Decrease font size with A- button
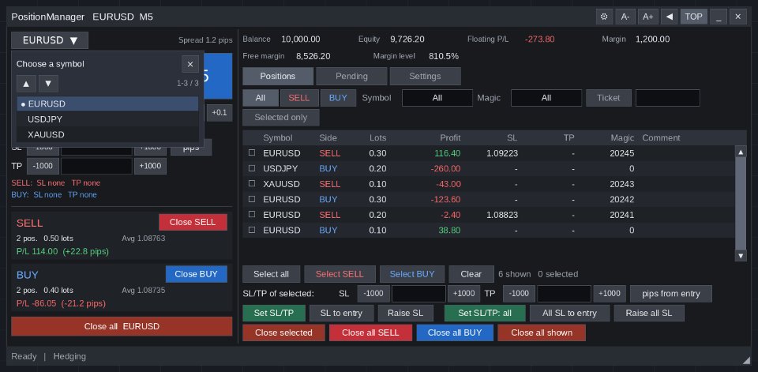The width and height of the screenshot is (758, 372). click(x=625, y=17)
